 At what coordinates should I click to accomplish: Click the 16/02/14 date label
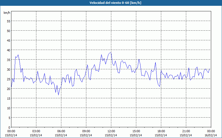pos(211,135)
